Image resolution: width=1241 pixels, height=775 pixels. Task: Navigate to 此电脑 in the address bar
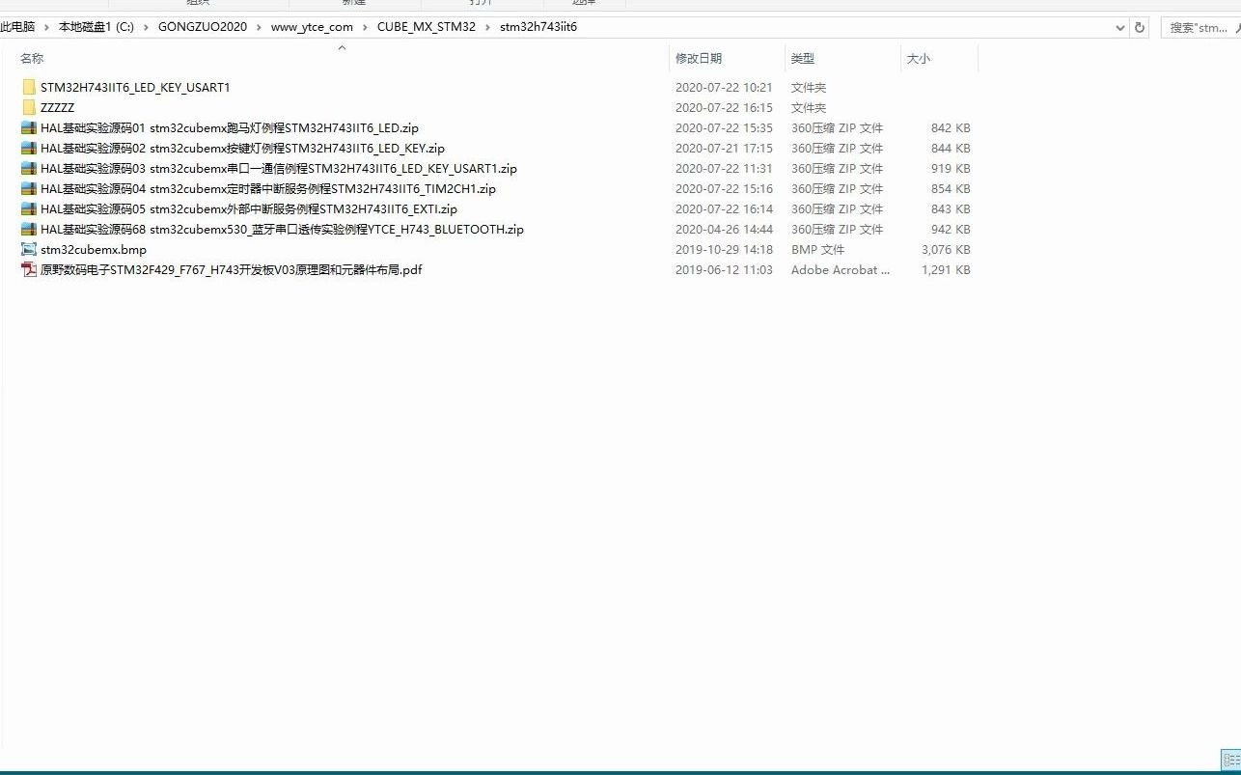click(x=17, y=27)
